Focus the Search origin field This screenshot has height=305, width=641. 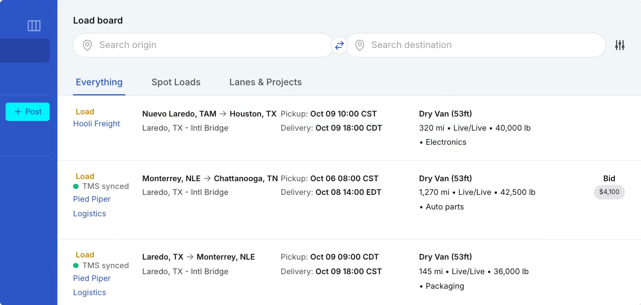tap(203, 45)
